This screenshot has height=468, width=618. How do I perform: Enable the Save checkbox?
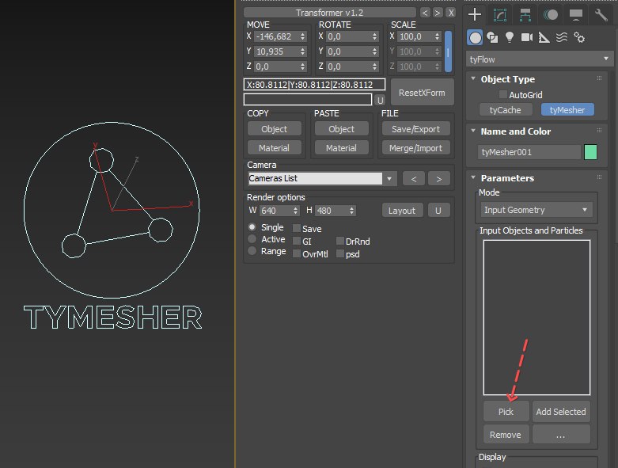click(x=297, y=228)
